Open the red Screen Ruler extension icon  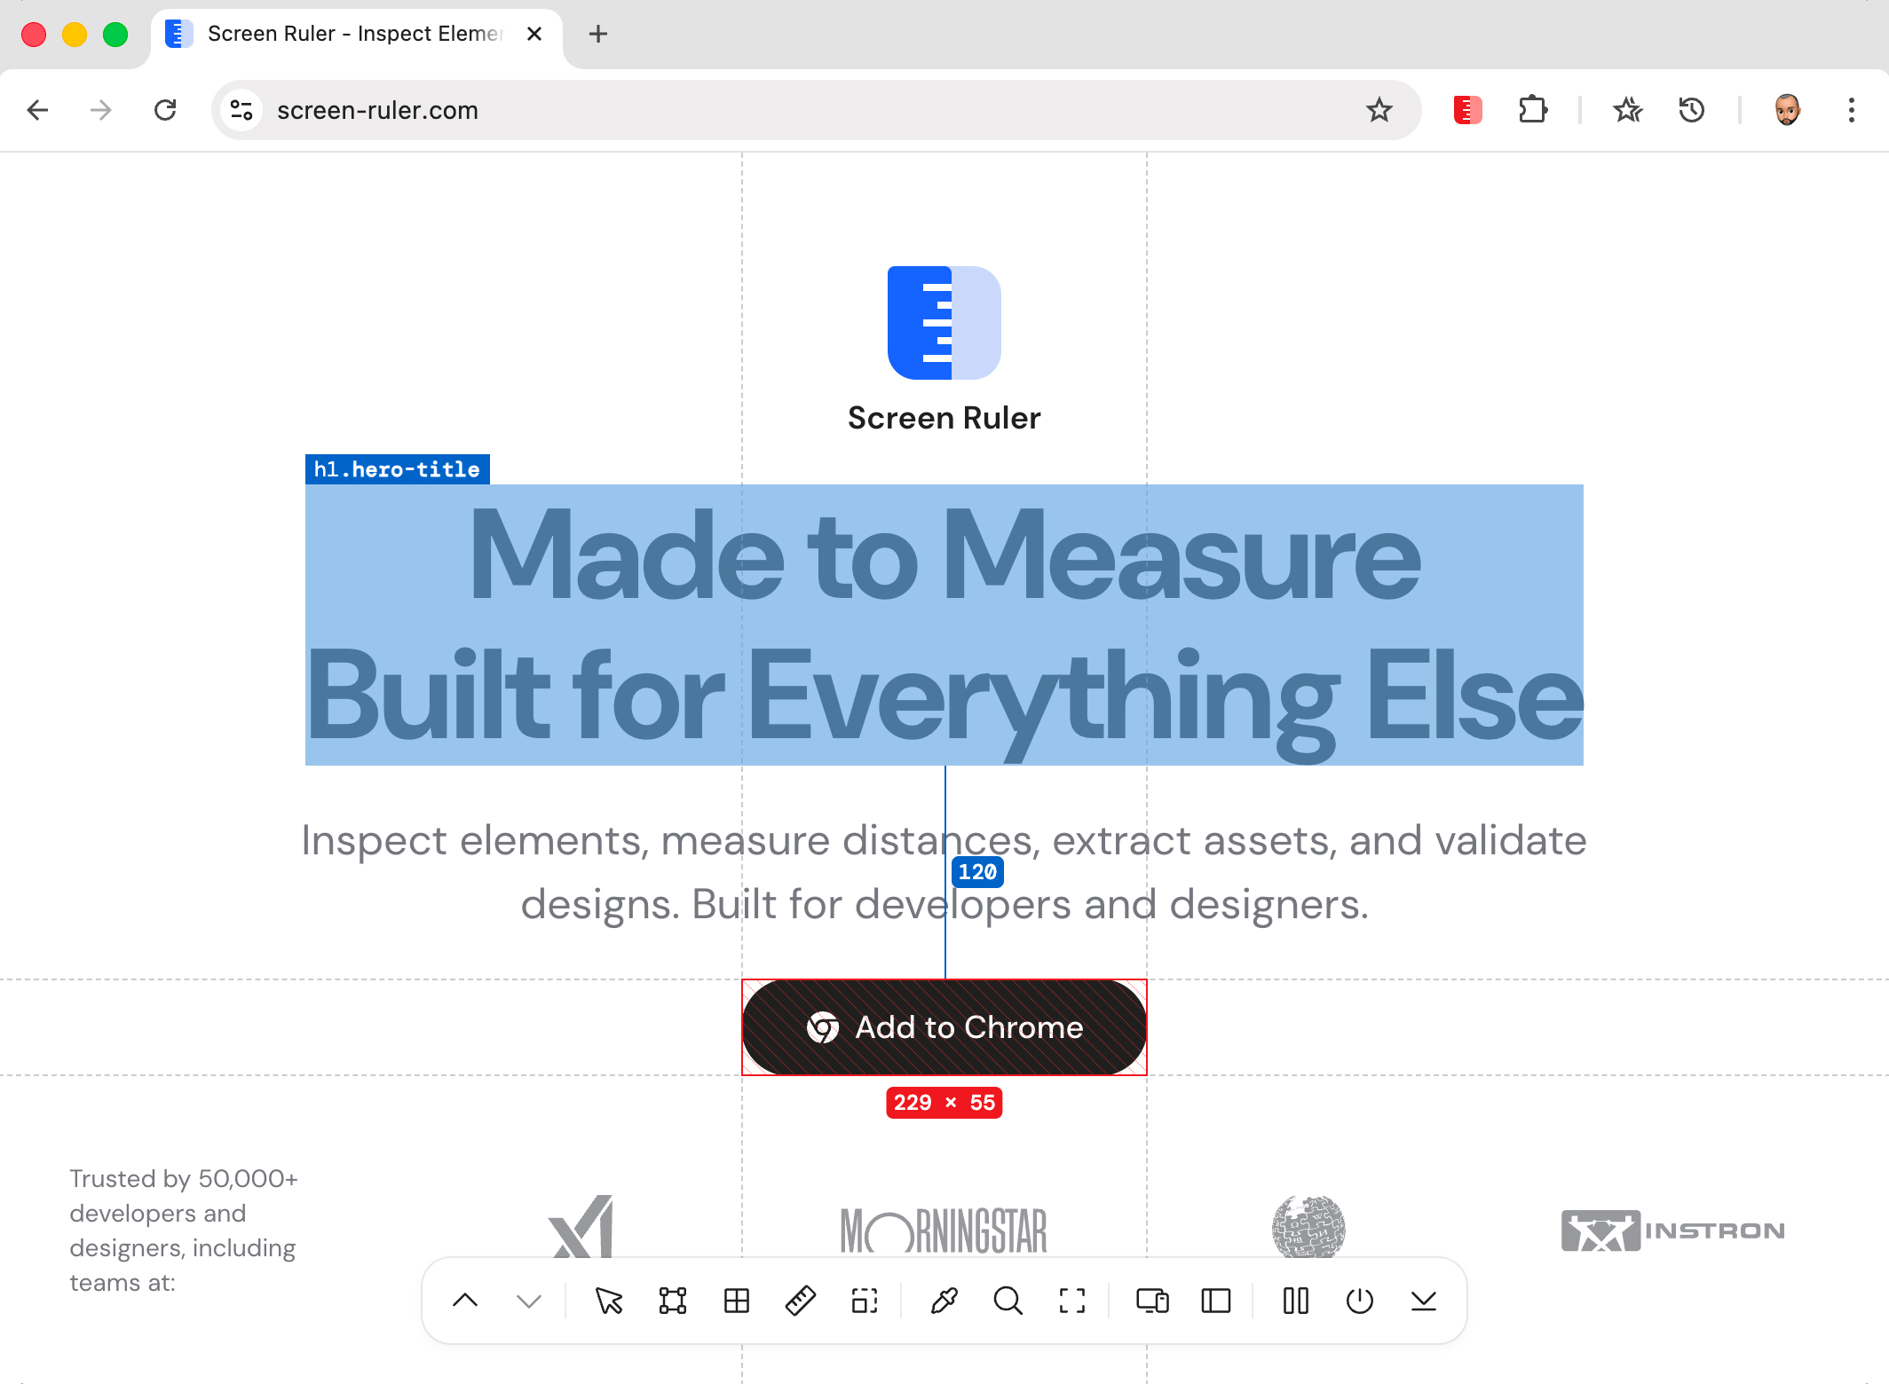[x=1468, y=110]
